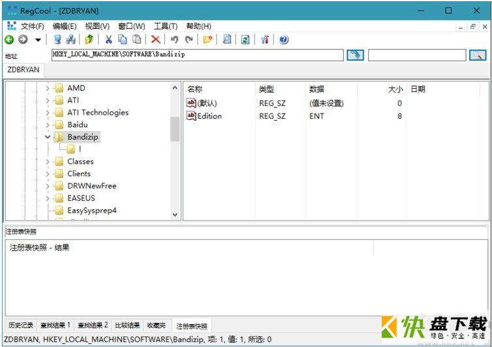Expand the Baidu registry key

[48, 125]
